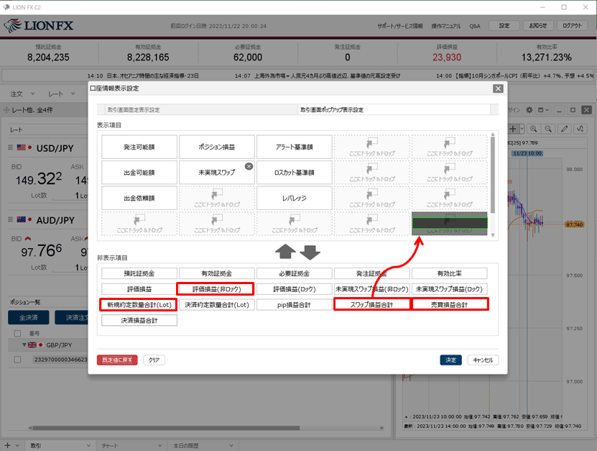The height and width of the screenshot is (451, 597).
Task: Click 既定値に戻す to restore defaults
Action: 117,360
